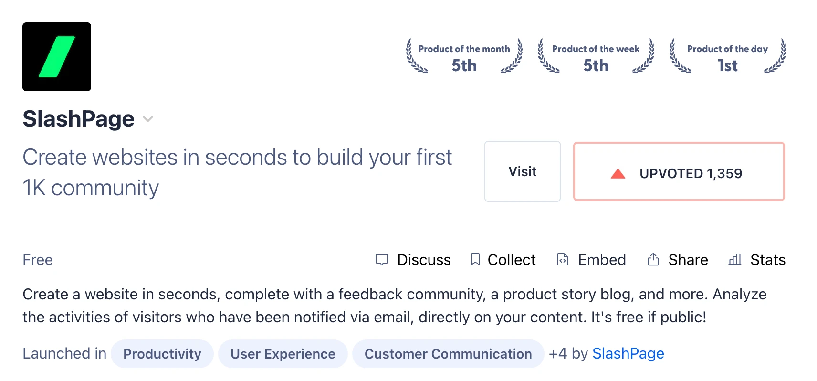Click the Visit button
The height and width of the screenshot is (381, 817).
coord(522,171)
